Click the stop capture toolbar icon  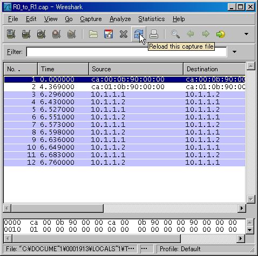click(x=56, y=34)
